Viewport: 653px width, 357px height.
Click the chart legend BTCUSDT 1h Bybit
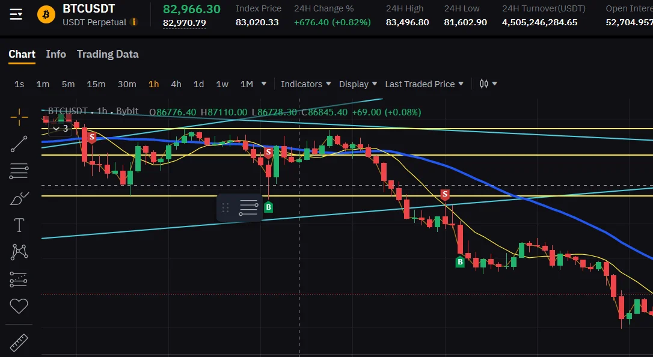93,111
